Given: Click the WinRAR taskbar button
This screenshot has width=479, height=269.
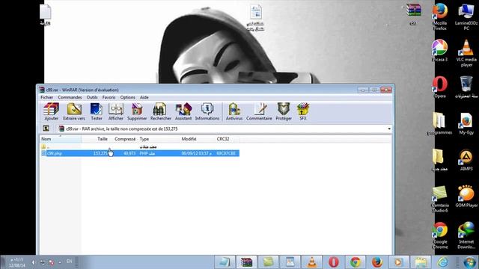Looking at the screenshot, I should coord(246,262).
